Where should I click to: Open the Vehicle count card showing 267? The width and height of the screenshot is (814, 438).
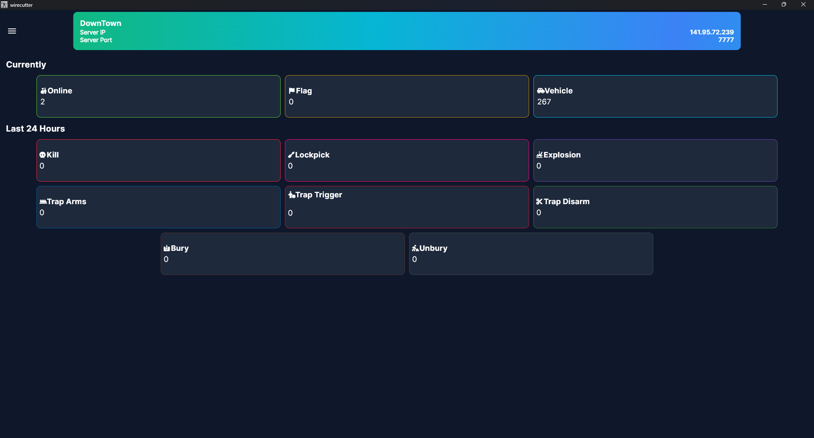pyautogui.click(x=655, y=97)
